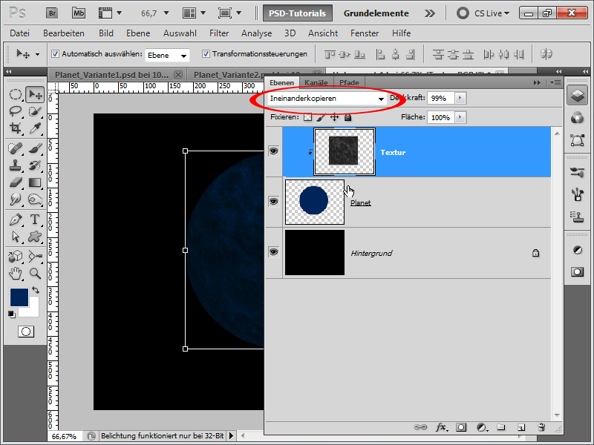Launch Adobe Bridge from the Br icon
The height and width of the screenshot is (445, 594).
[x=52, y=13]
